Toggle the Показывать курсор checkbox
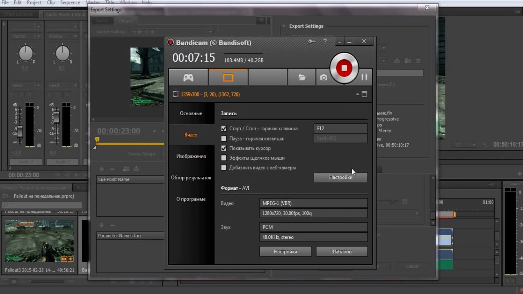 224,148
